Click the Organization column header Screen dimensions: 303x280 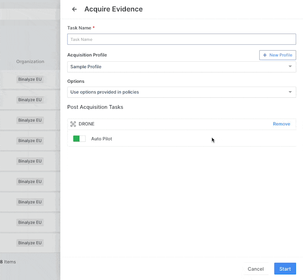pyautogui.click(x=30, y=62)
